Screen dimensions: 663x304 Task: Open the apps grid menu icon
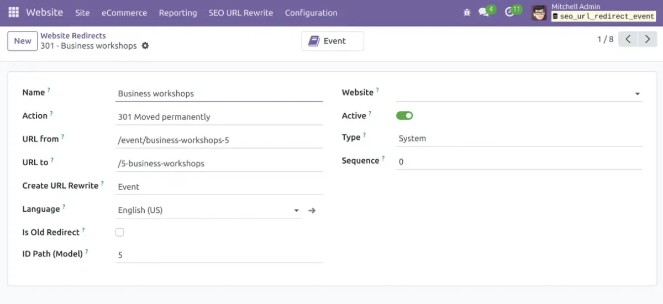[13, 12]
